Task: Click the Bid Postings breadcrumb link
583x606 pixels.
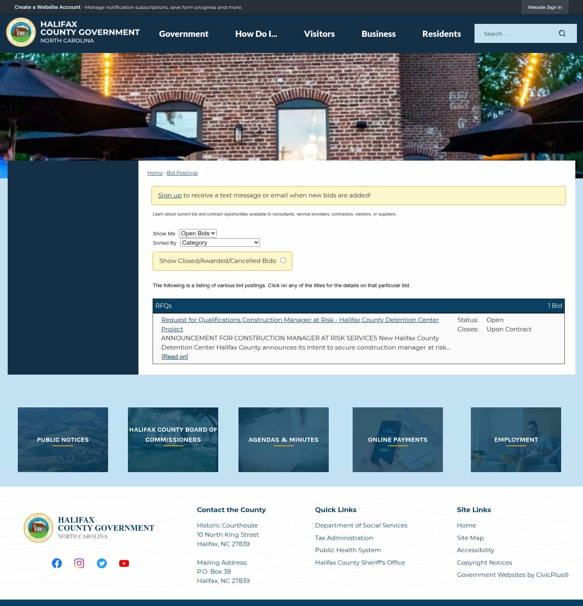Action: click(182, 173)
